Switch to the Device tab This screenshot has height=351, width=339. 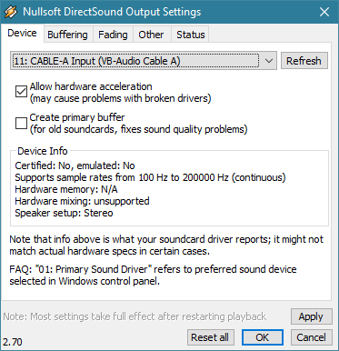pyautogui.click(x=22, y=33)
